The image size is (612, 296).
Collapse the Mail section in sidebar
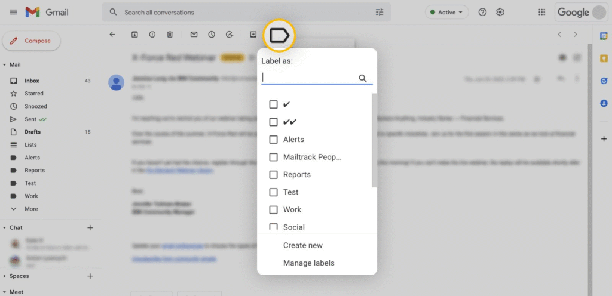[5, 64]
